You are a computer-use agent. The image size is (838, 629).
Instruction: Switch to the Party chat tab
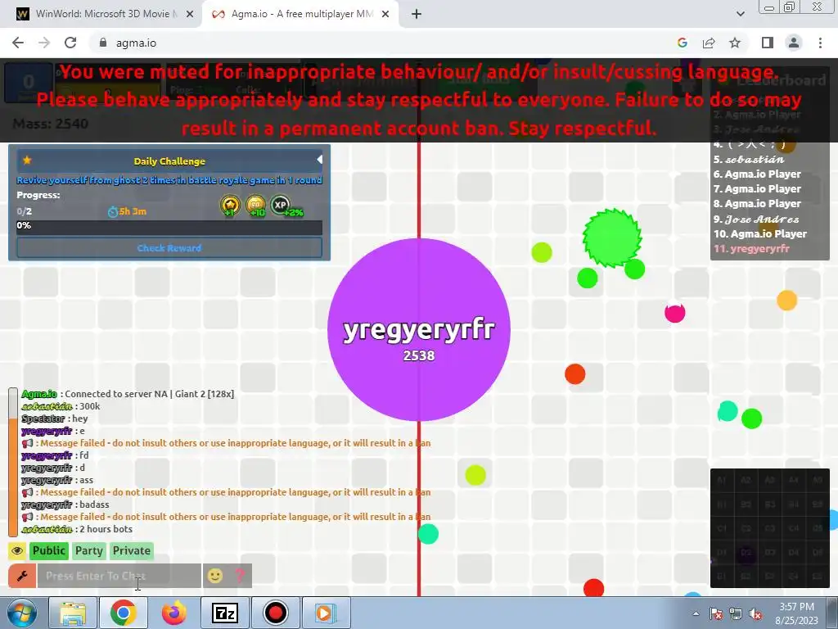click(88, 550)
